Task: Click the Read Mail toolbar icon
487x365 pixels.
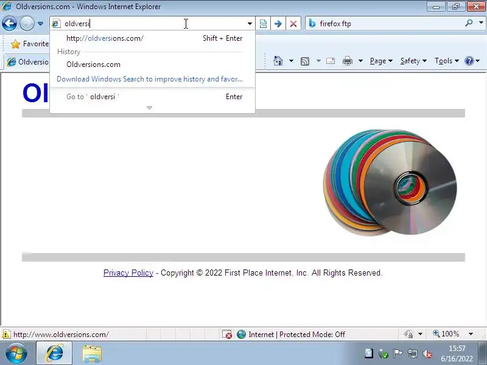Action: point(331,61)
